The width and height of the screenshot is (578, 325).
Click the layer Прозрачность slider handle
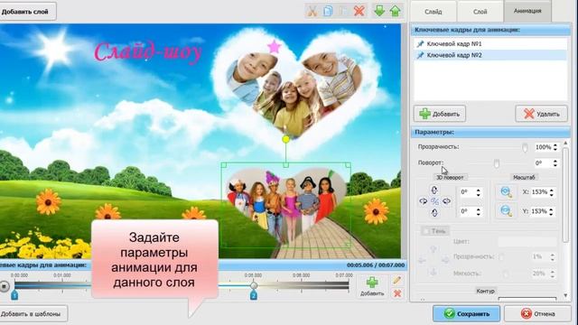point(525,147)
